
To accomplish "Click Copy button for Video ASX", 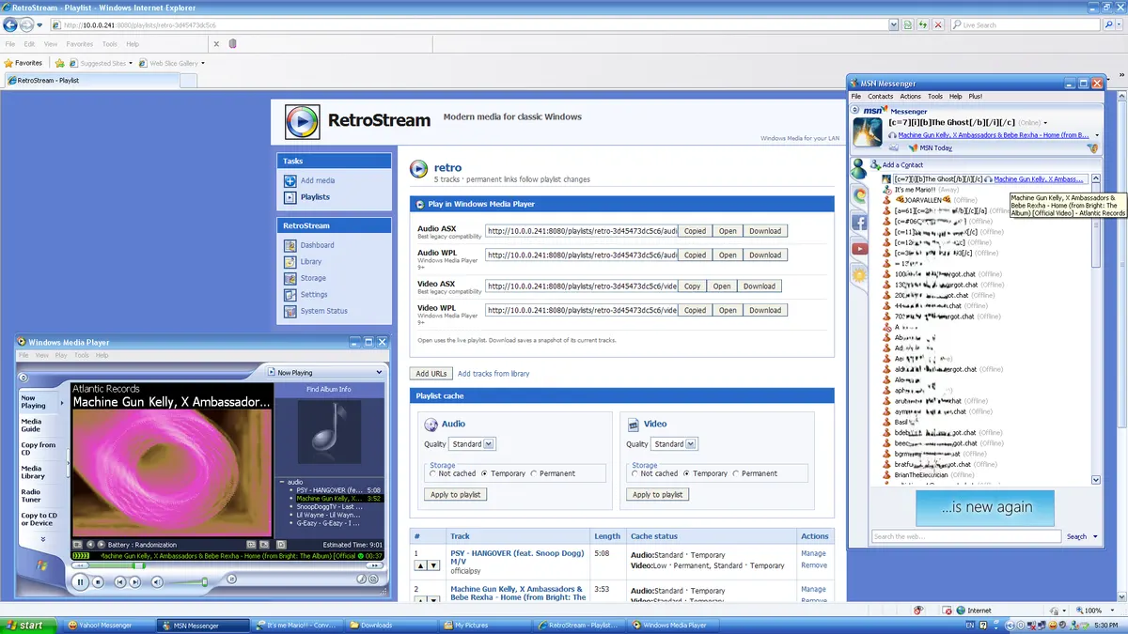I will (x=693, y=286).
